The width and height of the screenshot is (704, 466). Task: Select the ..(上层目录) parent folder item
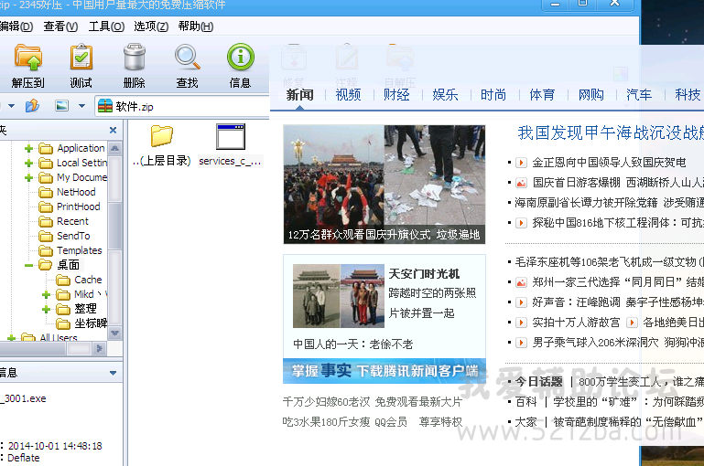(162, 145)
